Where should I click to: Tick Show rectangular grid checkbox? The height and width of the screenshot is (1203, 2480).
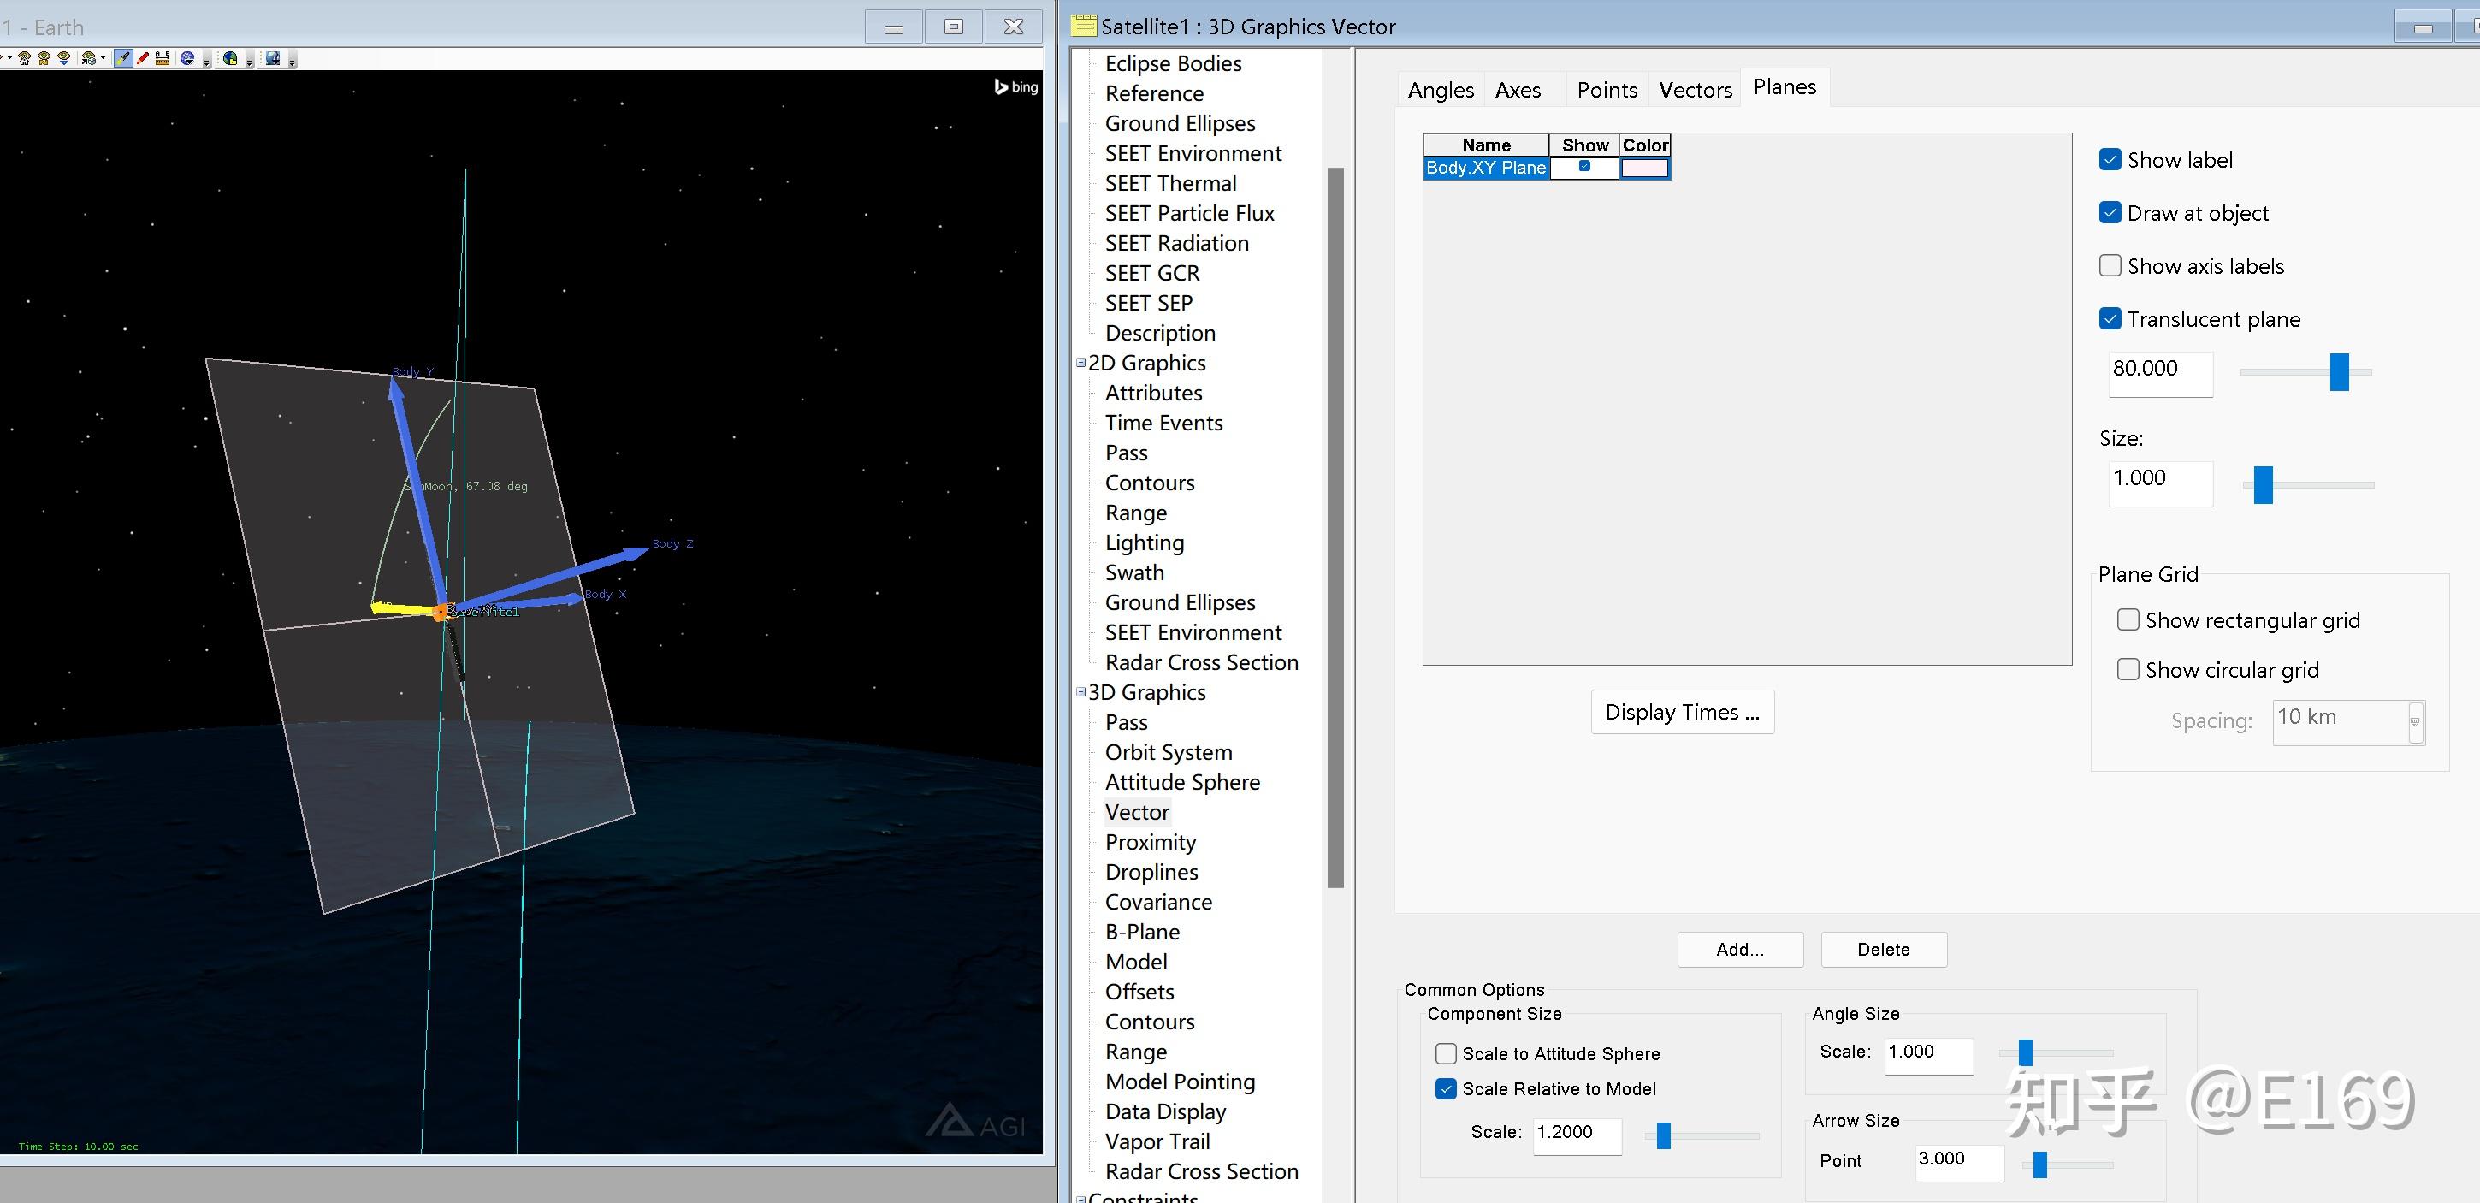point(2128,620)
